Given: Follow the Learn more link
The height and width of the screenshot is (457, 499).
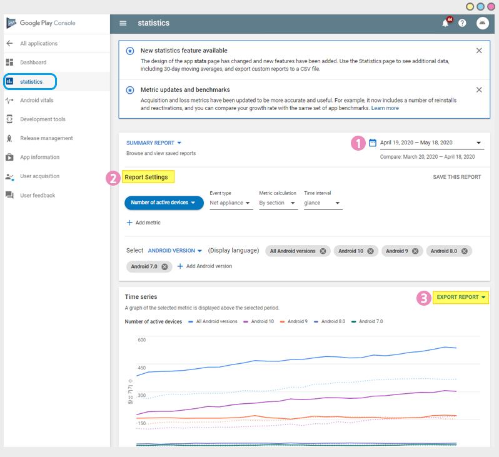Looking at the screenshot, I should [x=385, y=108].
